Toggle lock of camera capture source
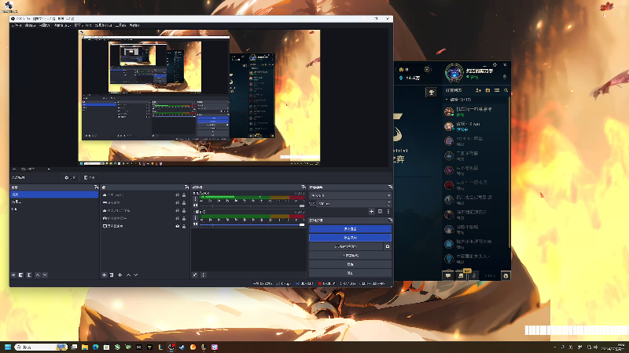The image size is (629, 353). [x=184, y=219]
